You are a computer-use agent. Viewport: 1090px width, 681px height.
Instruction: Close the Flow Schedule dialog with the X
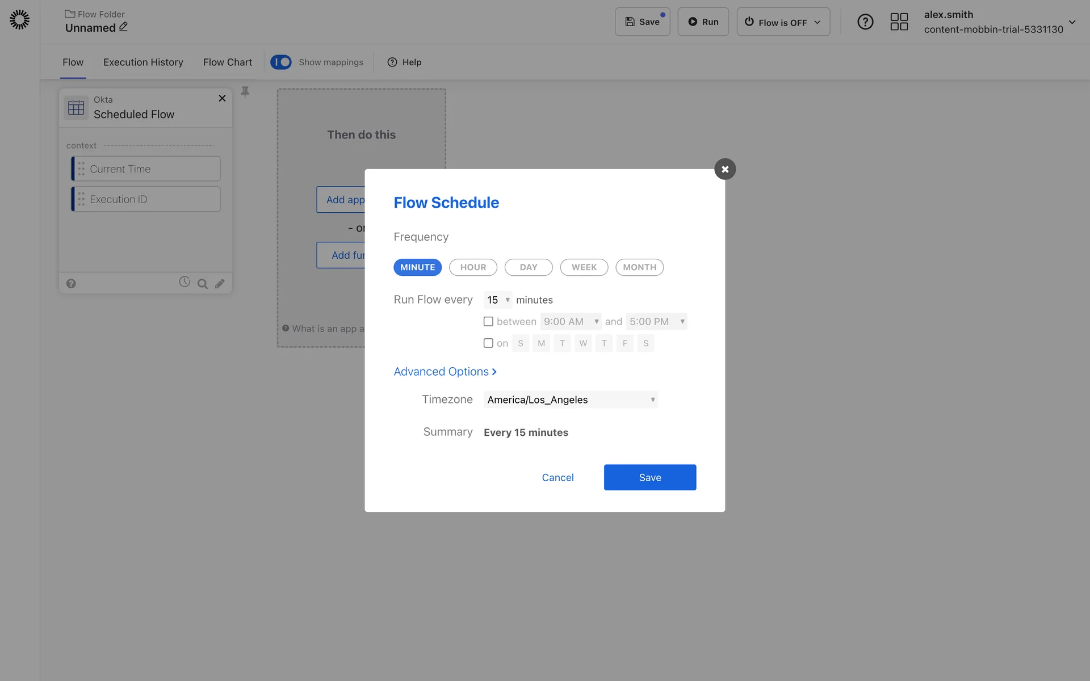coord(725,169)
